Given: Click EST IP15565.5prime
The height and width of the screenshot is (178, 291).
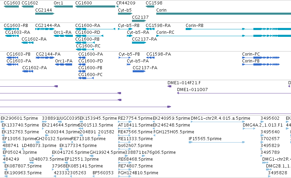Looking at the screenshot, I should point(216,142).
